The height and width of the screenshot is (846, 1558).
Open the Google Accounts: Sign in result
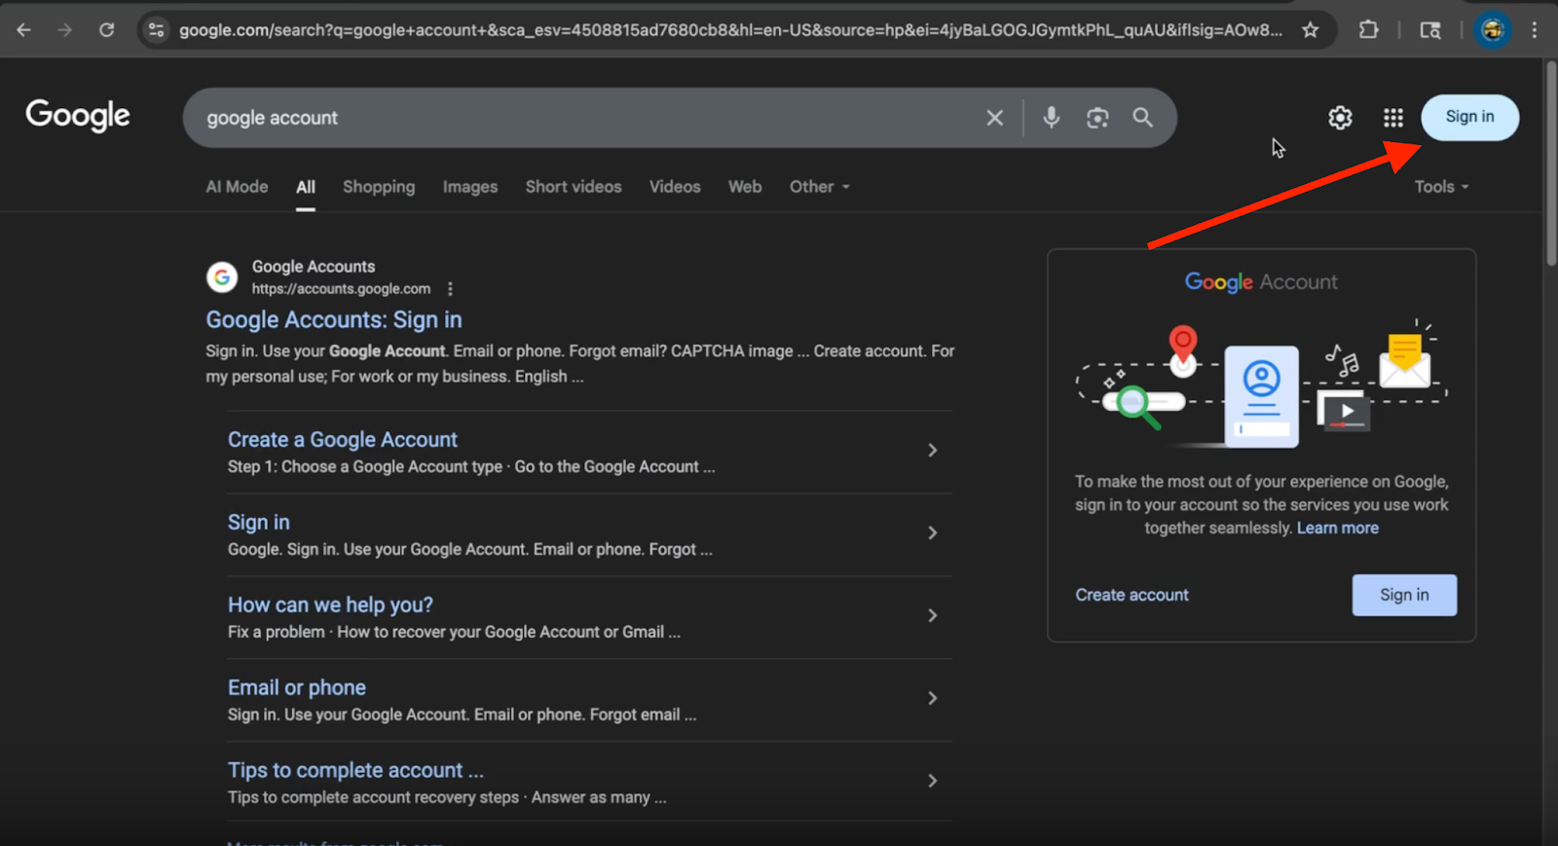click(x=334, y=320)
